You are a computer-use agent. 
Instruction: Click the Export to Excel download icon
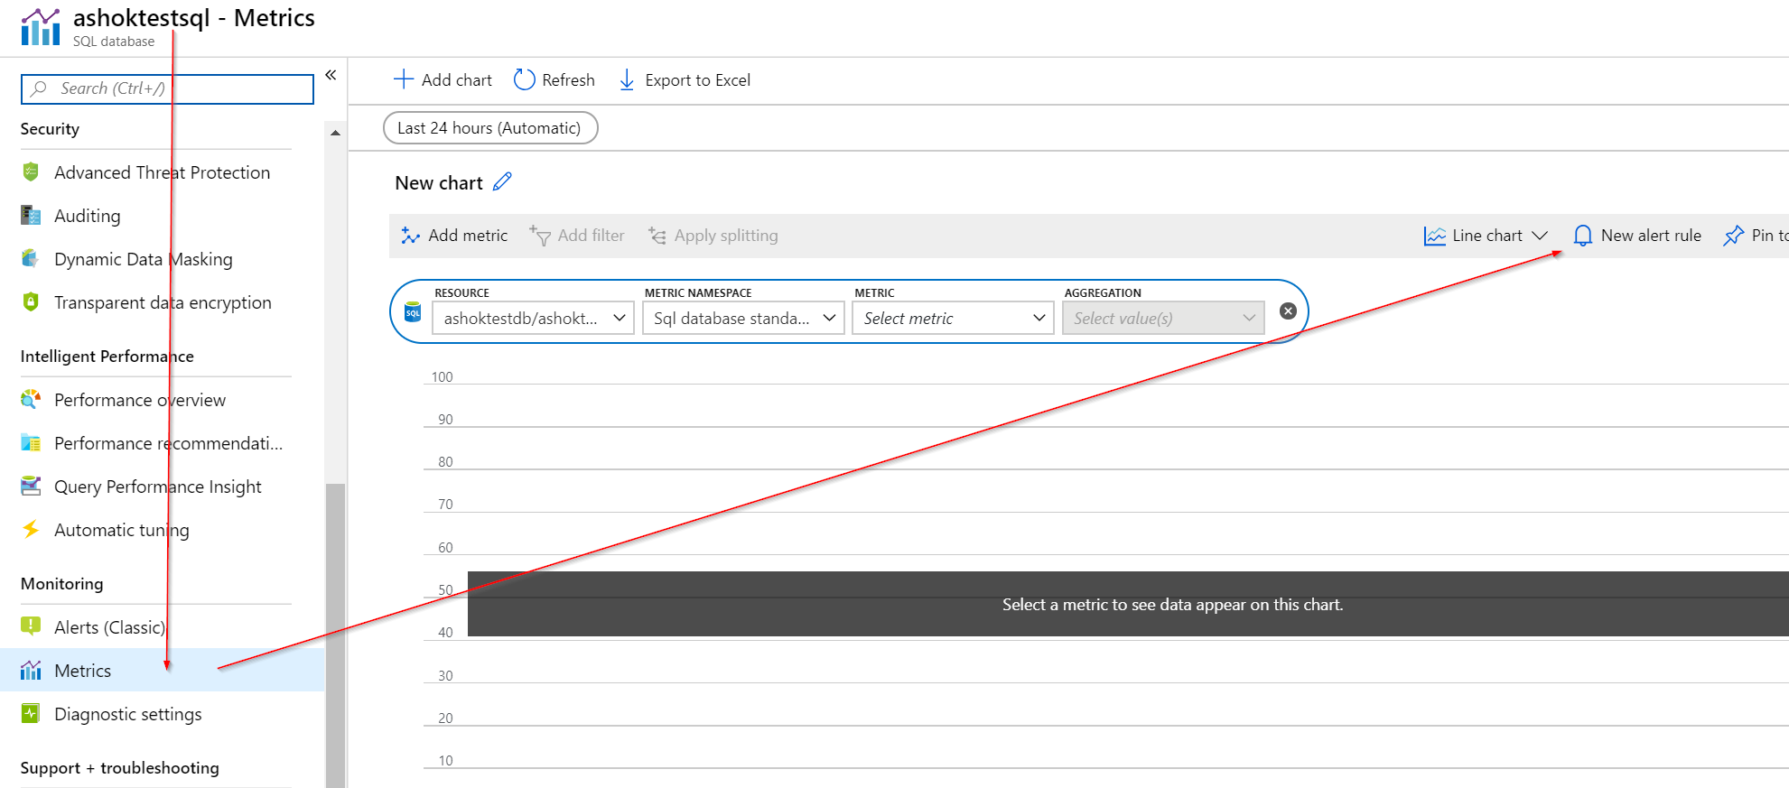click(x=627, y=80)
